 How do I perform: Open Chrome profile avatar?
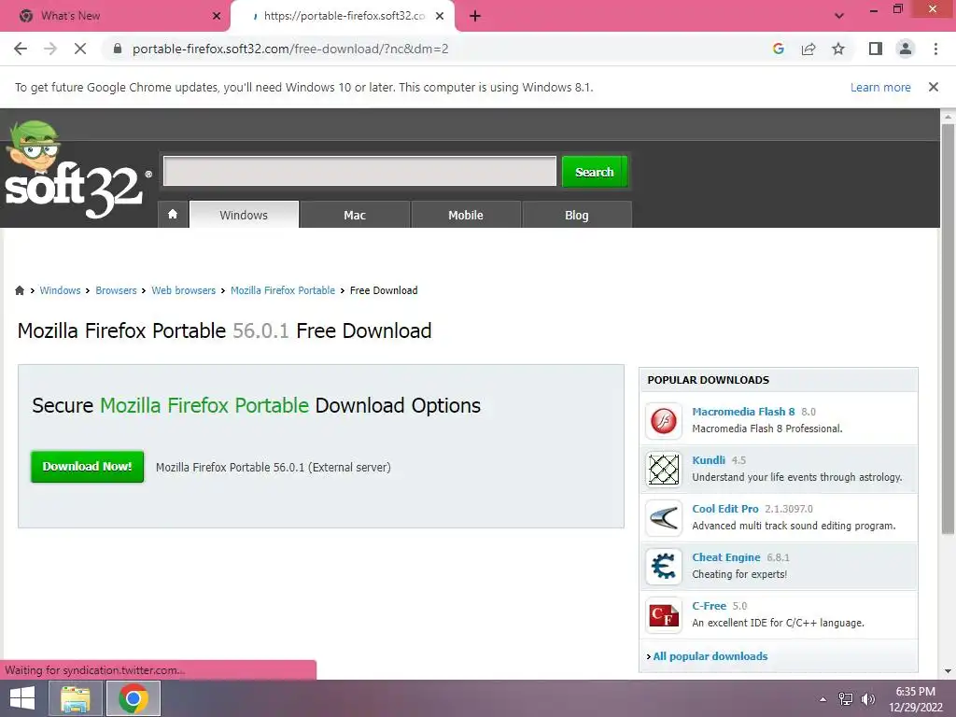[x=906, y=49]
